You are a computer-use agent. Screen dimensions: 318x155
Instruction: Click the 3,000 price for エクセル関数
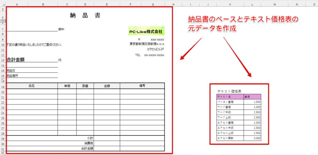click(252, 139)
